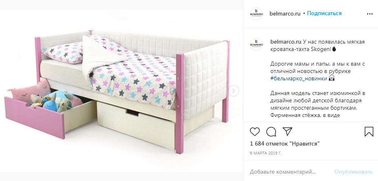Post the comment with Опубликовать
Image resolution: width=378 pixels, height=181 pixels.
click(x=354, y=172)
